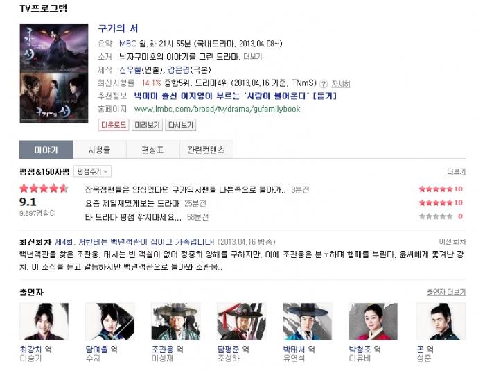Show more cast via 출연자 더보기
Screen dimensions: 485x371
[446, 292]
